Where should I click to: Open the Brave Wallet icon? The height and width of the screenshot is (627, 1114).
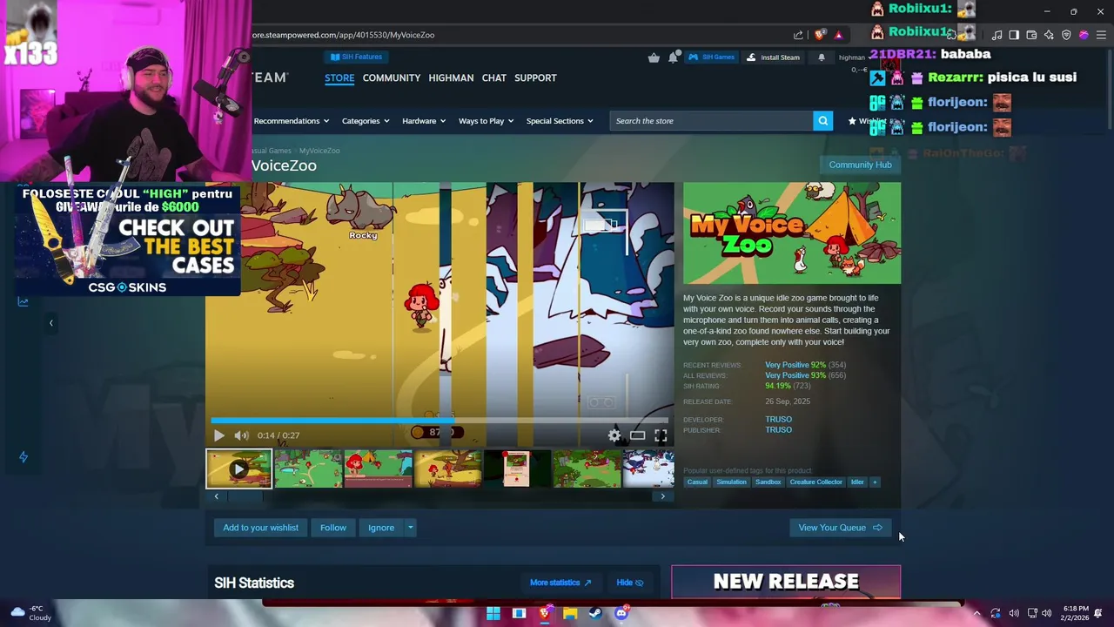point(1031,35)
